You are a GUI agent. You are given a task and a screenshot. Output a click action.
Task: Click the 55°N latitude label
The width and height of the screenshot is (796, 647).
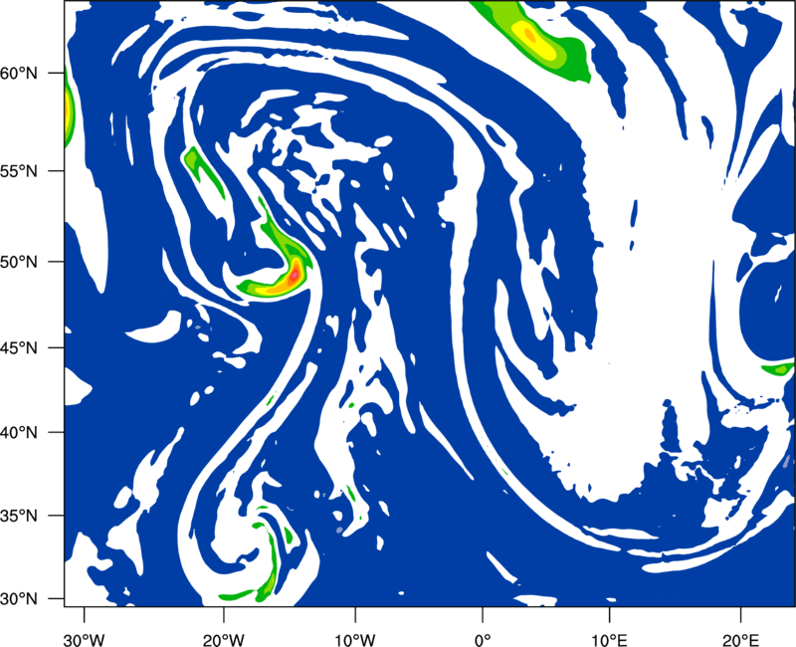(19, 171)
